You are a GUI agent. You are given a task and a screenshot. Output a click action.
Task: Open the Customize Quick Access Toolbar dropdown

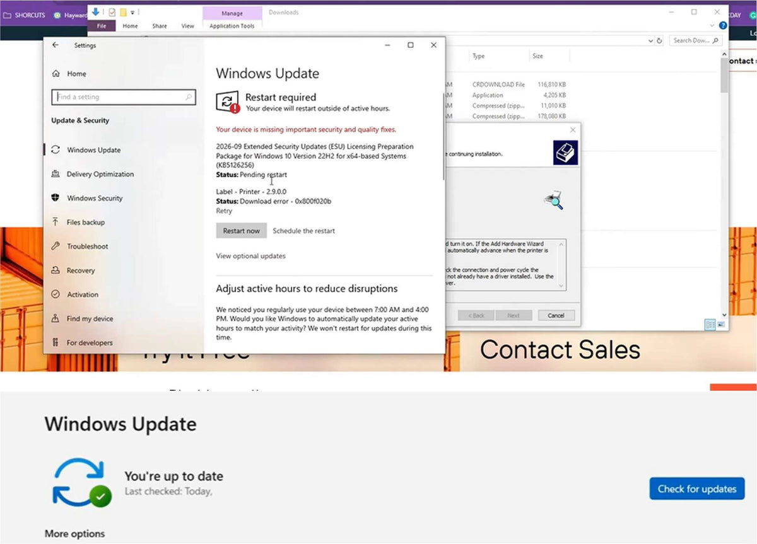point(133,13)
